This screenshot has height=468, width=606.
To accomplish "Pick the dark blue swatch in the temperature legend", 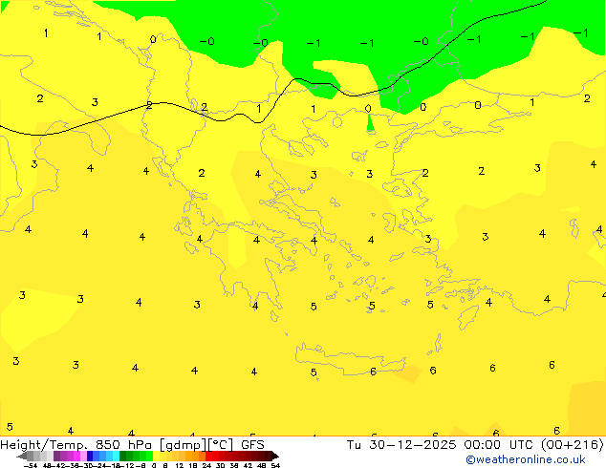I will [90, 457].
